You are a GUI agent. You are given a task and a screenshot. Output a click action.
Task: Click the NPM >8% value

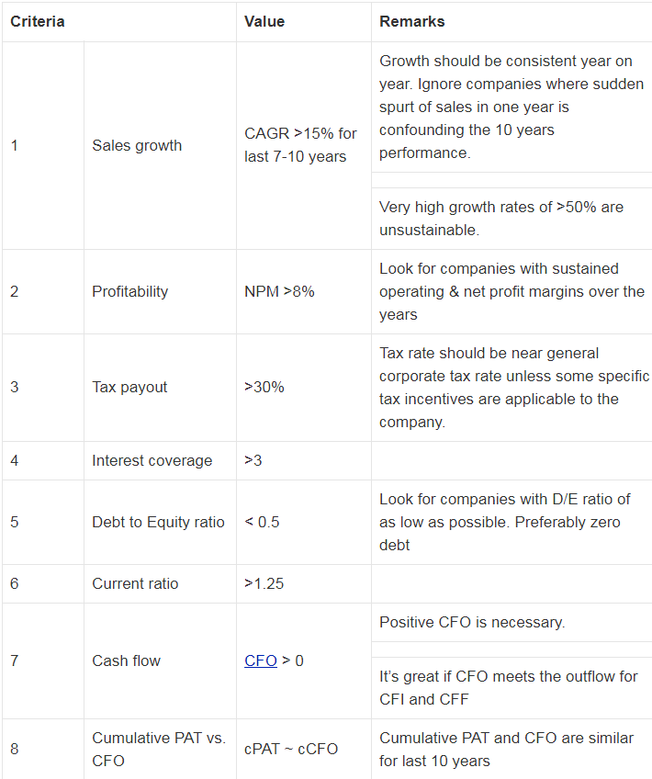[x=279, y=291]
